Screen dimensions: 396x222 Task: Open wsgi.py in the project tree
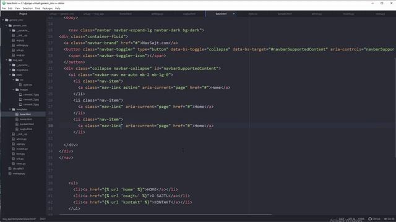click(20, 55)
